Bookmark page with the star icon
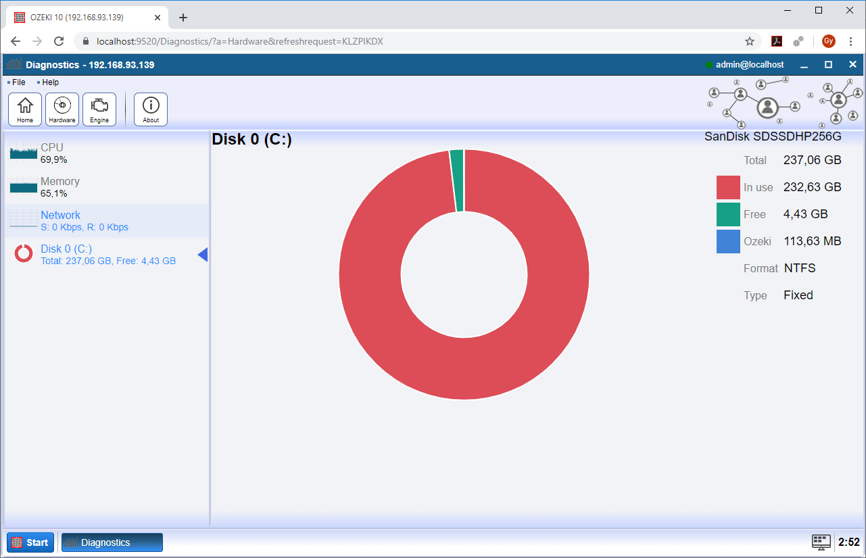 coord(750,41)
